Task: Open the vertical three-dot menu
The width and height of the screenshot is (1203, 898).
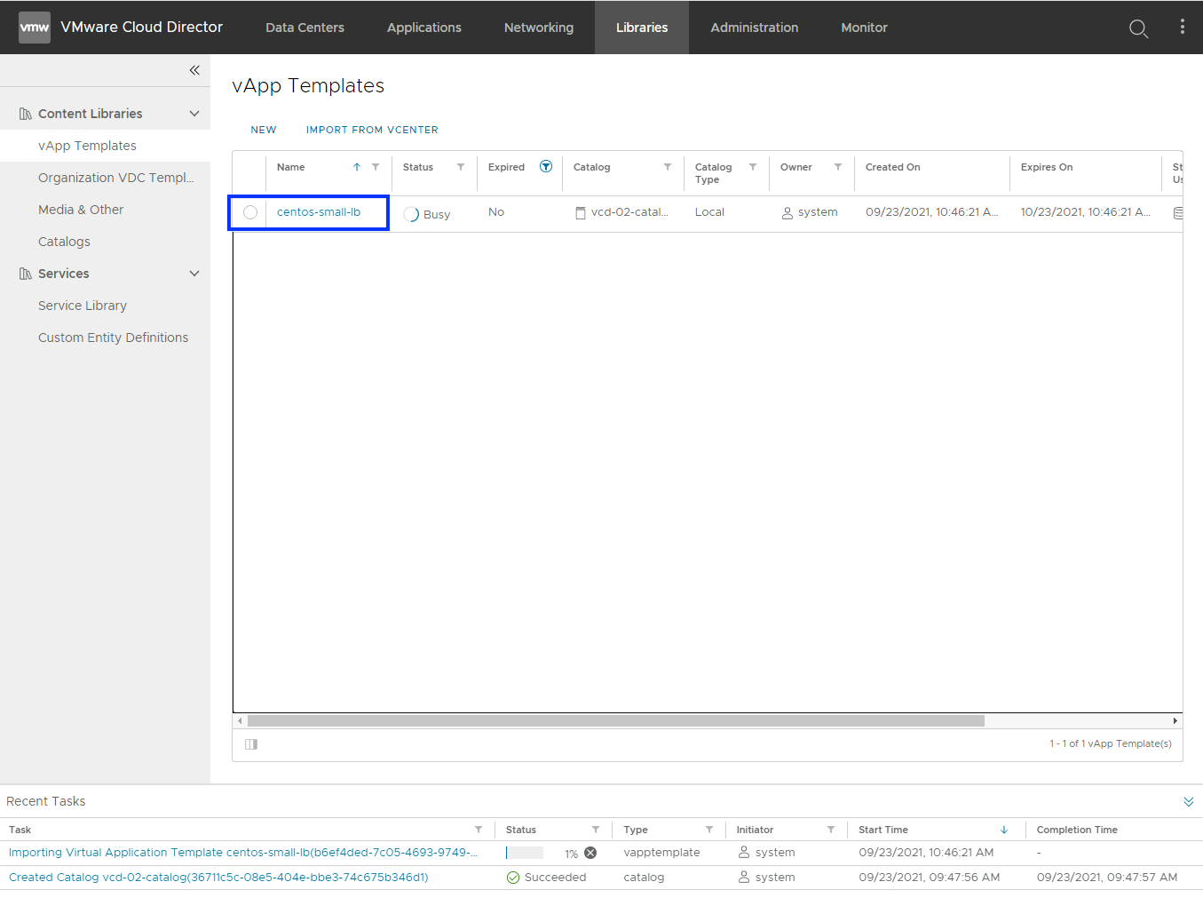Action: 1182,27
